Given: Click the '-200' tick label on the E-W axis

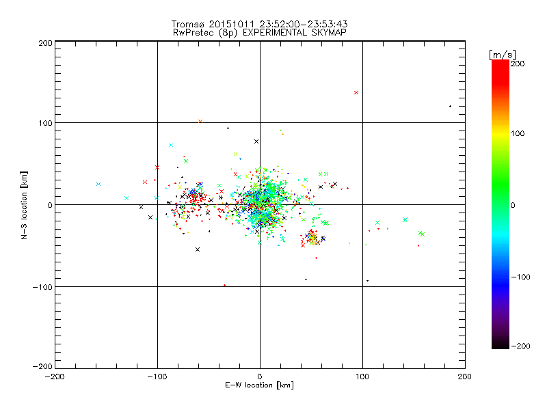Looking at the screenshot, I should pos(55,377).
